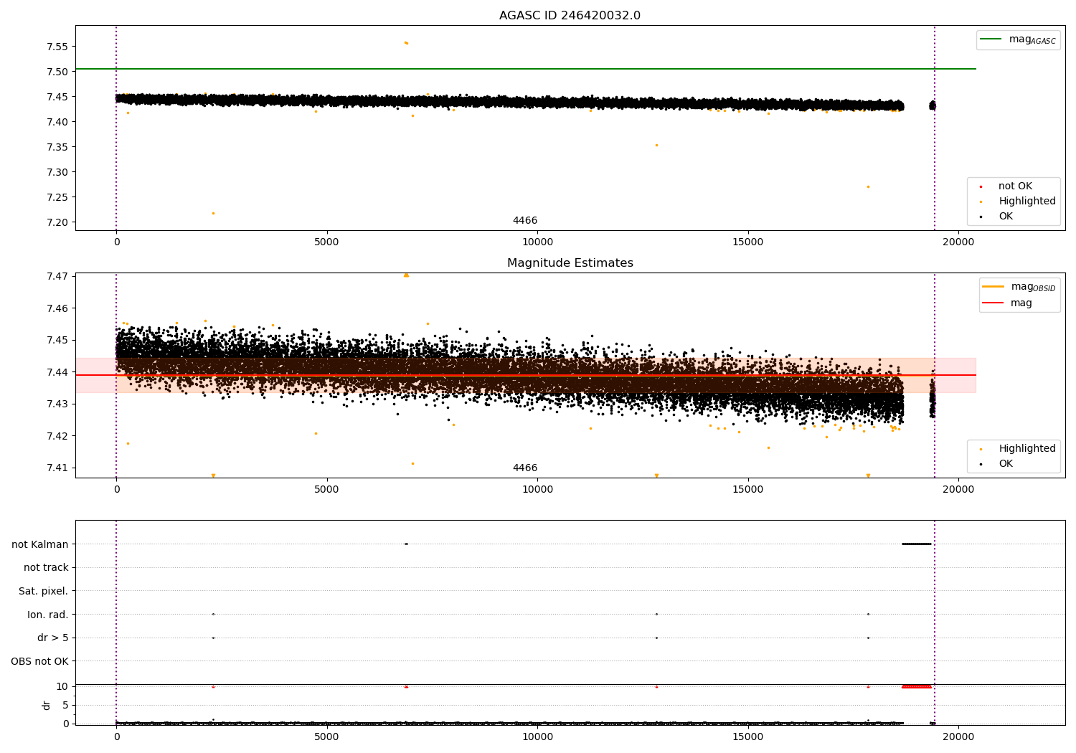Select 'Highlighted' legend entry in the middle plot

pos(1017,448)
